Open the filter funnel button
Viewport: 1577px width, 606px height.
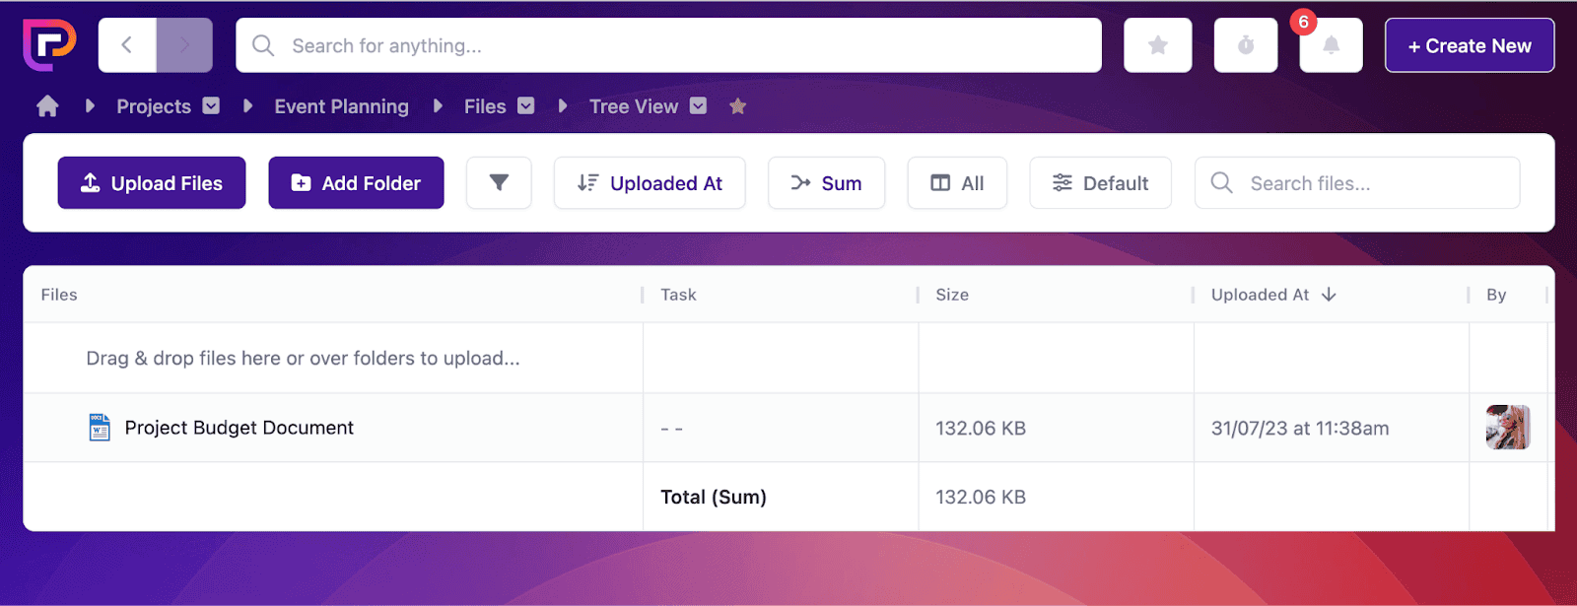[x=499, y=183]
